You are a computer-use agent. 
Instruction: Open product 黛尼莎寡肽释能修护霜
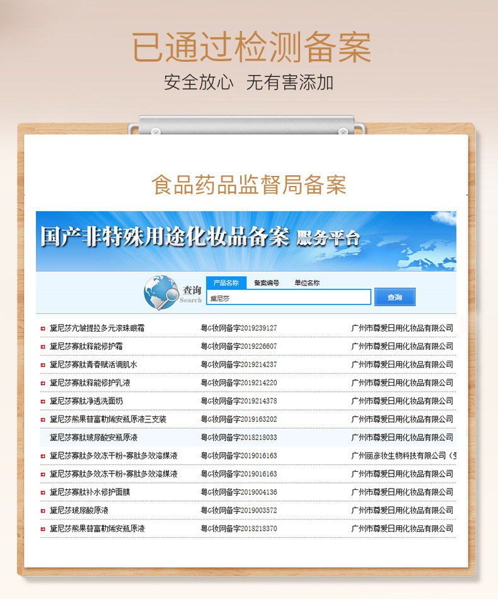(x=86, y=347)
